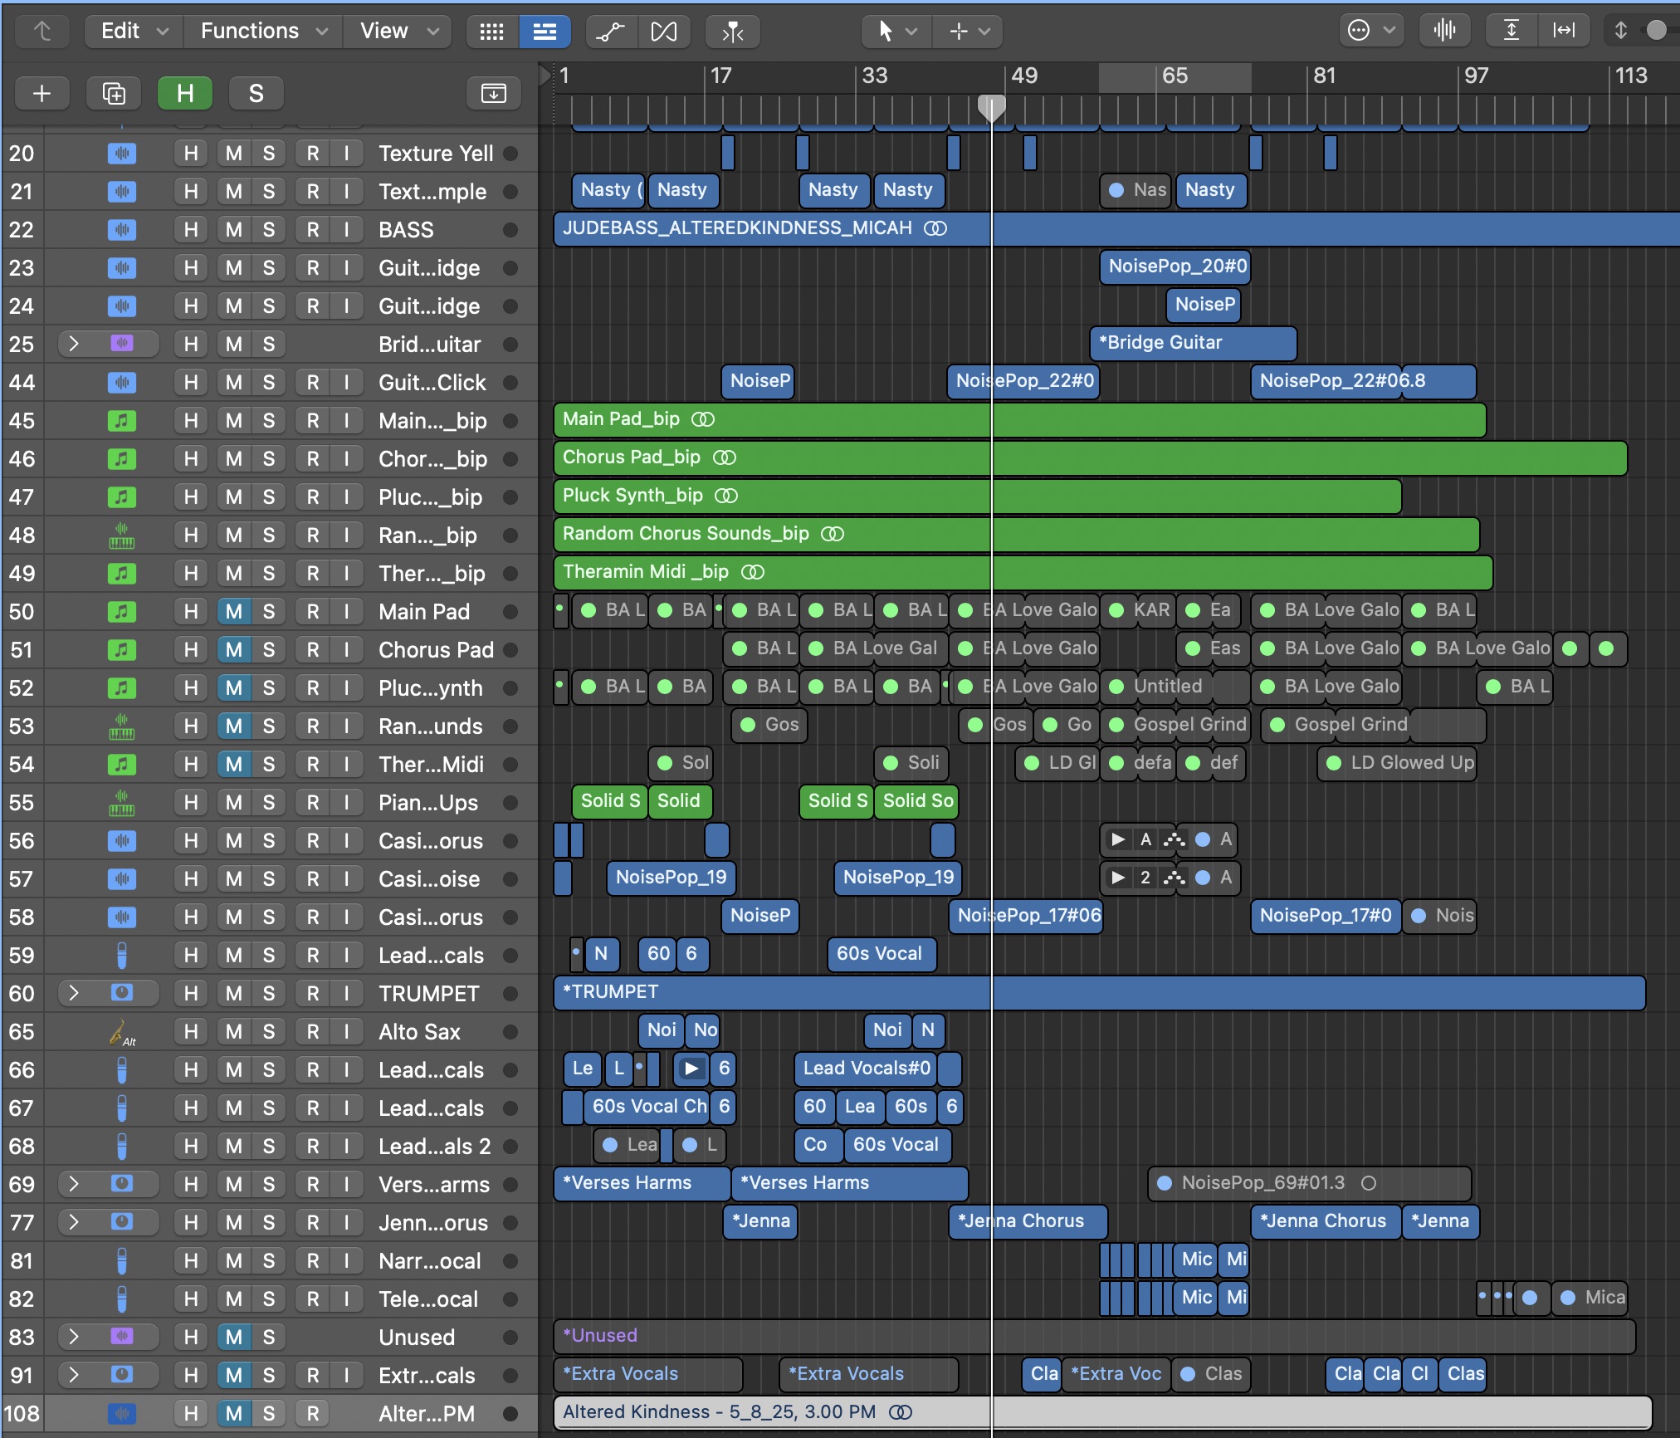Viewport: 1680px width, 1438px height.
Task: Open the Functions menu
Action: click(263, 31)
